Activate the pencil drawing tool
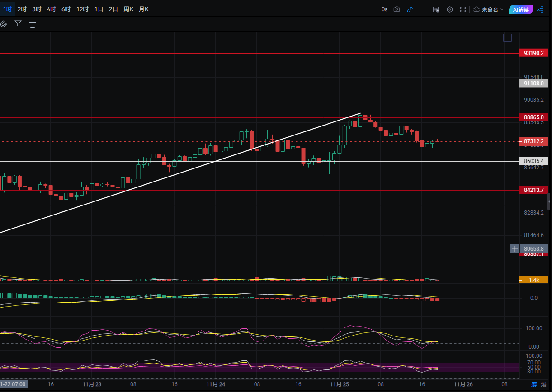This screenshot has height=392, width=552. 410,9
